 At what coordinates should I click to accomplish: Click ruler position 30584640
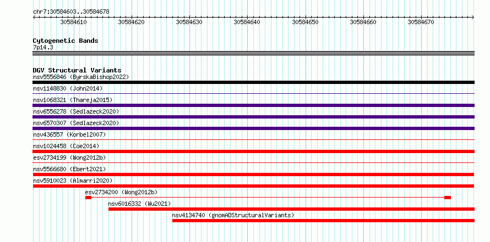pos(247,22)
